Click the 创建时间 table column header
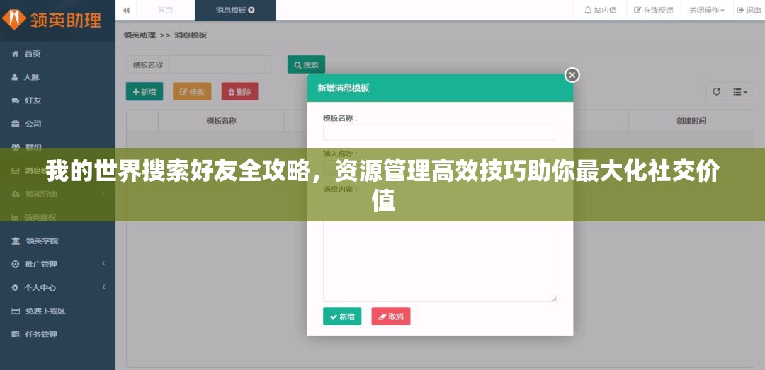765x370 pixels. coord(691,121)
